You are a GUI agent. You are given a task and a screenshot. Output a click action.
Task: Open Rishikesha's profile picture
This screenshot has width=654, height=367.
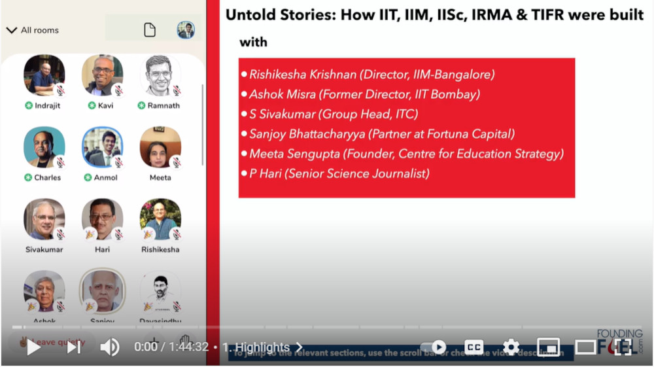point(160,219)
